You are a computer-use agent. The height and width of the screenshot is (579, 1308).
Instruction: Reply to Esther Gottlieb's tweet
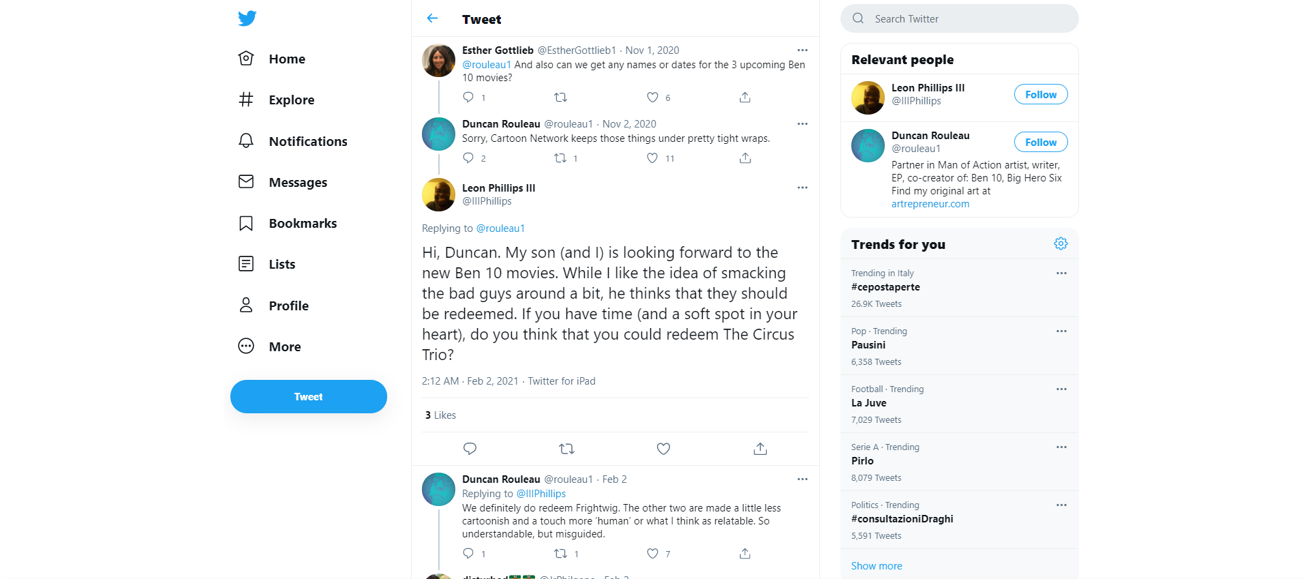pos(468,98)
